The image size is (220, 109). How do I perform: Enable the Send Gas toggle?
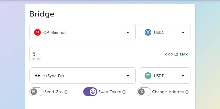pos(36,92)
